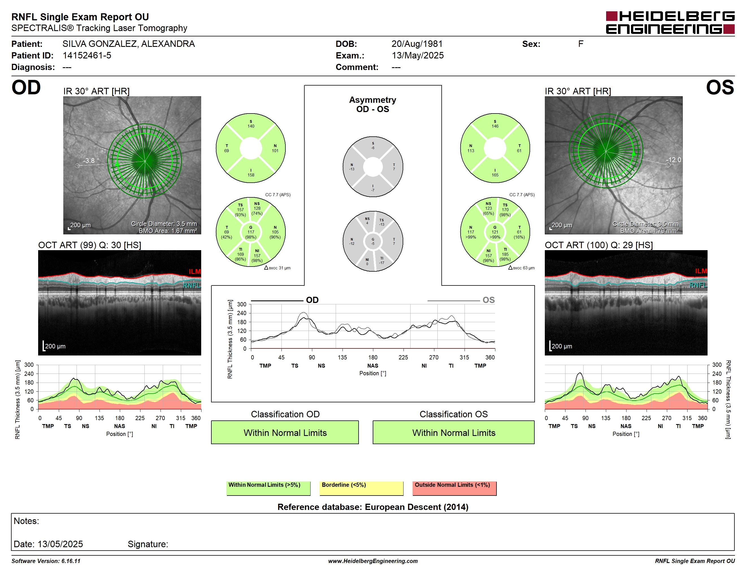Click the RNFL Single Exam Report OU title

(x=80, y=17)
